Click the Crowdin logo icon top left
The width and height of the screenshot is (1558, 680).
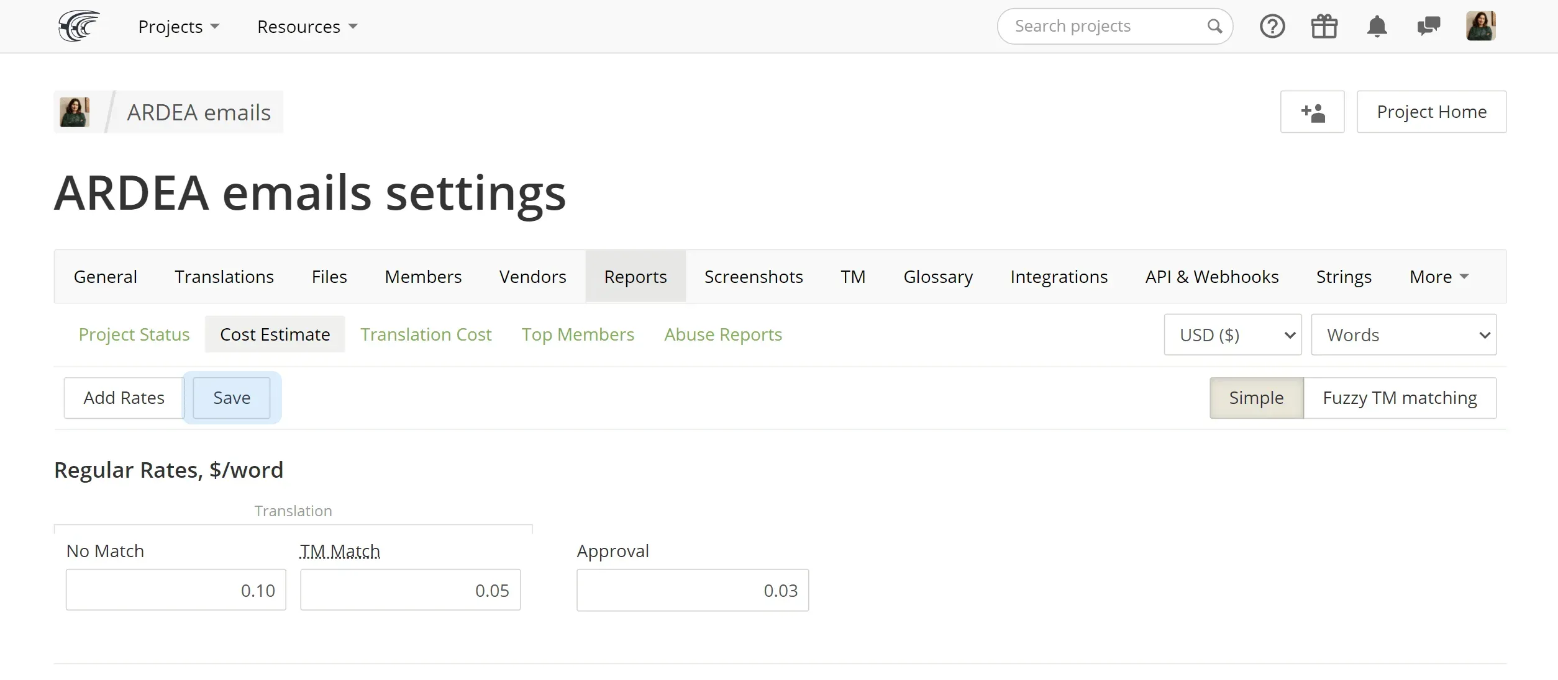click(x=78, y=27)
